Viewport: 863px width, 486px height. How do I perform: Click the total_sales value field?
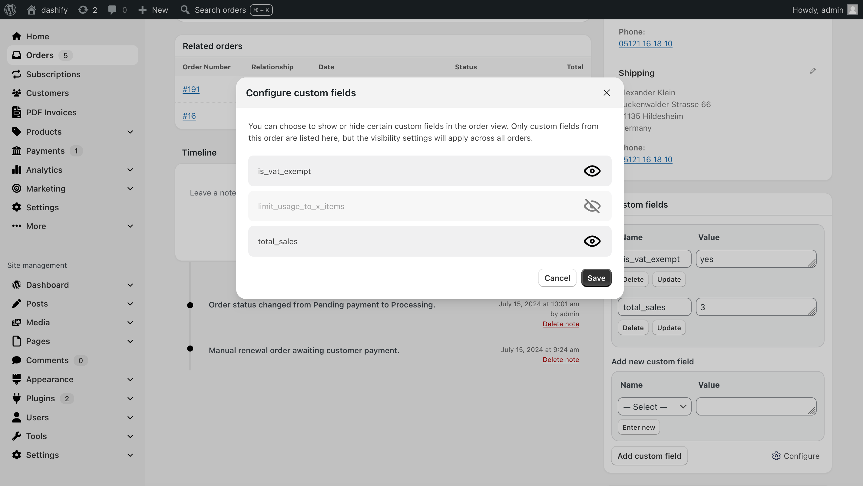pos(756,307)
